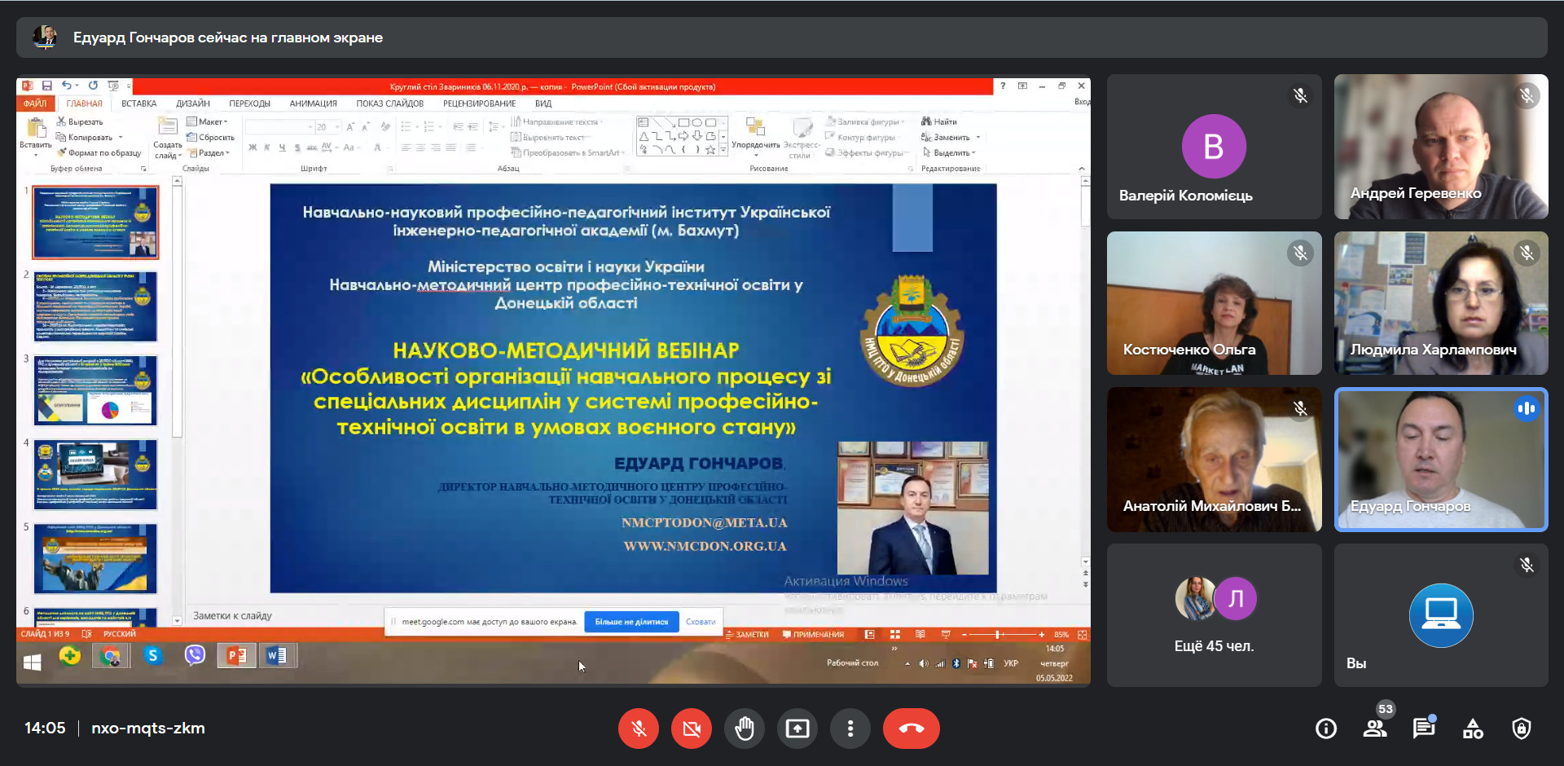Select slide 3 thumbnail
This screenshot has height=766, width=1564.
(95, 390)
